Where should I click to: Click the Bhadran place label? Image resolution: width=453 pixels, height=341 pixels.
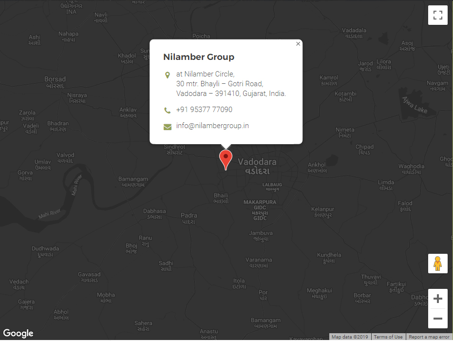pos(58,126)
